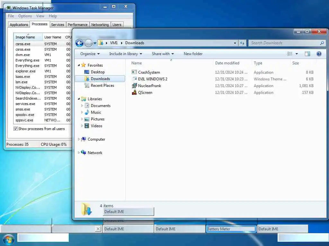Expand the Computer tree node
329x246 pixels.
pyautogui.click(x=79, y=139)
